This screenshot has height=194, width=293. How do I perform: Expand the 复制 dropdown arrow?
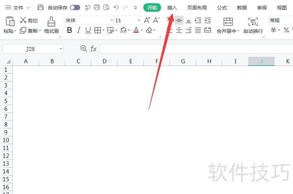40,31
